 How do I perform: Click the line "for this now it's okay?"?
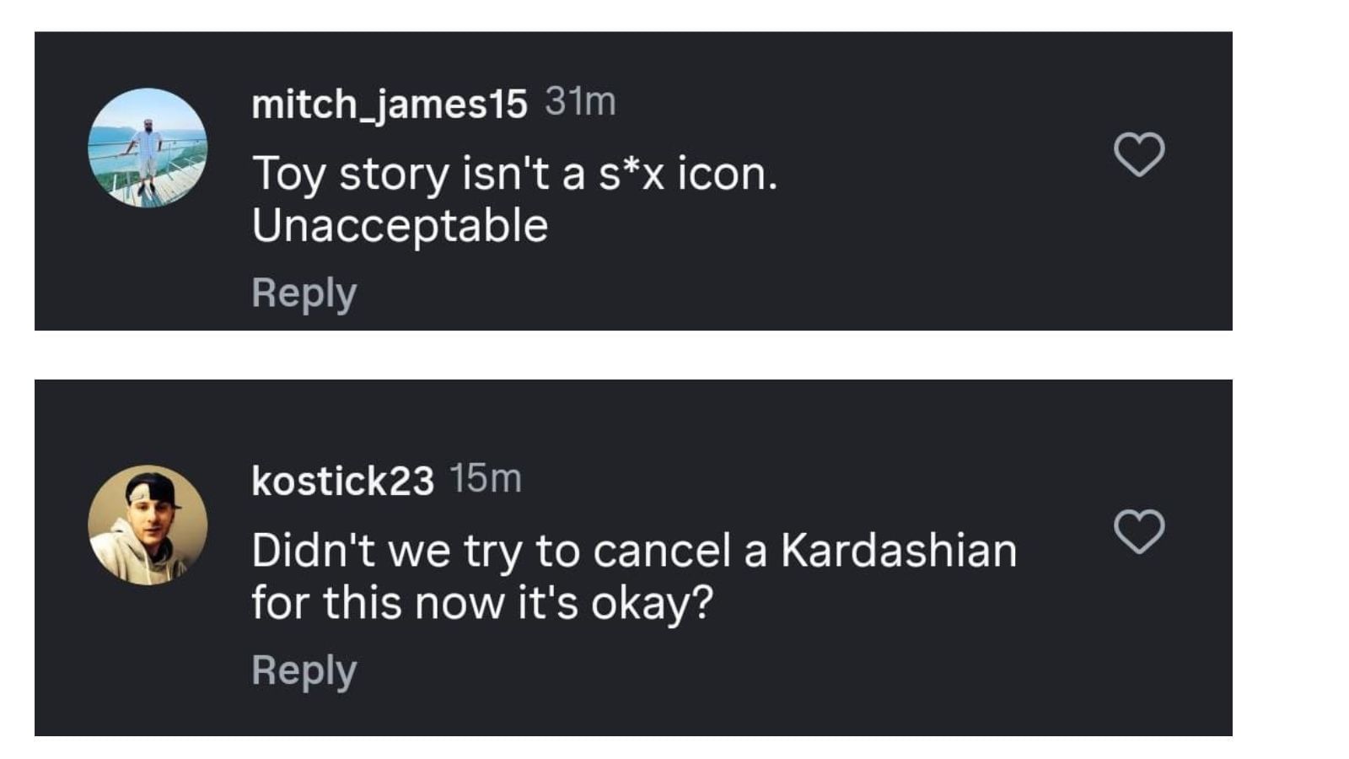click(x=482, y=603)
